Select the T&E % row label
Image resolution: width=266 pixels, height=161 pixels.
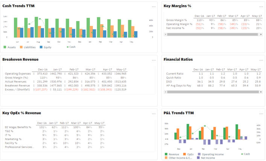[x=9, y=131]
